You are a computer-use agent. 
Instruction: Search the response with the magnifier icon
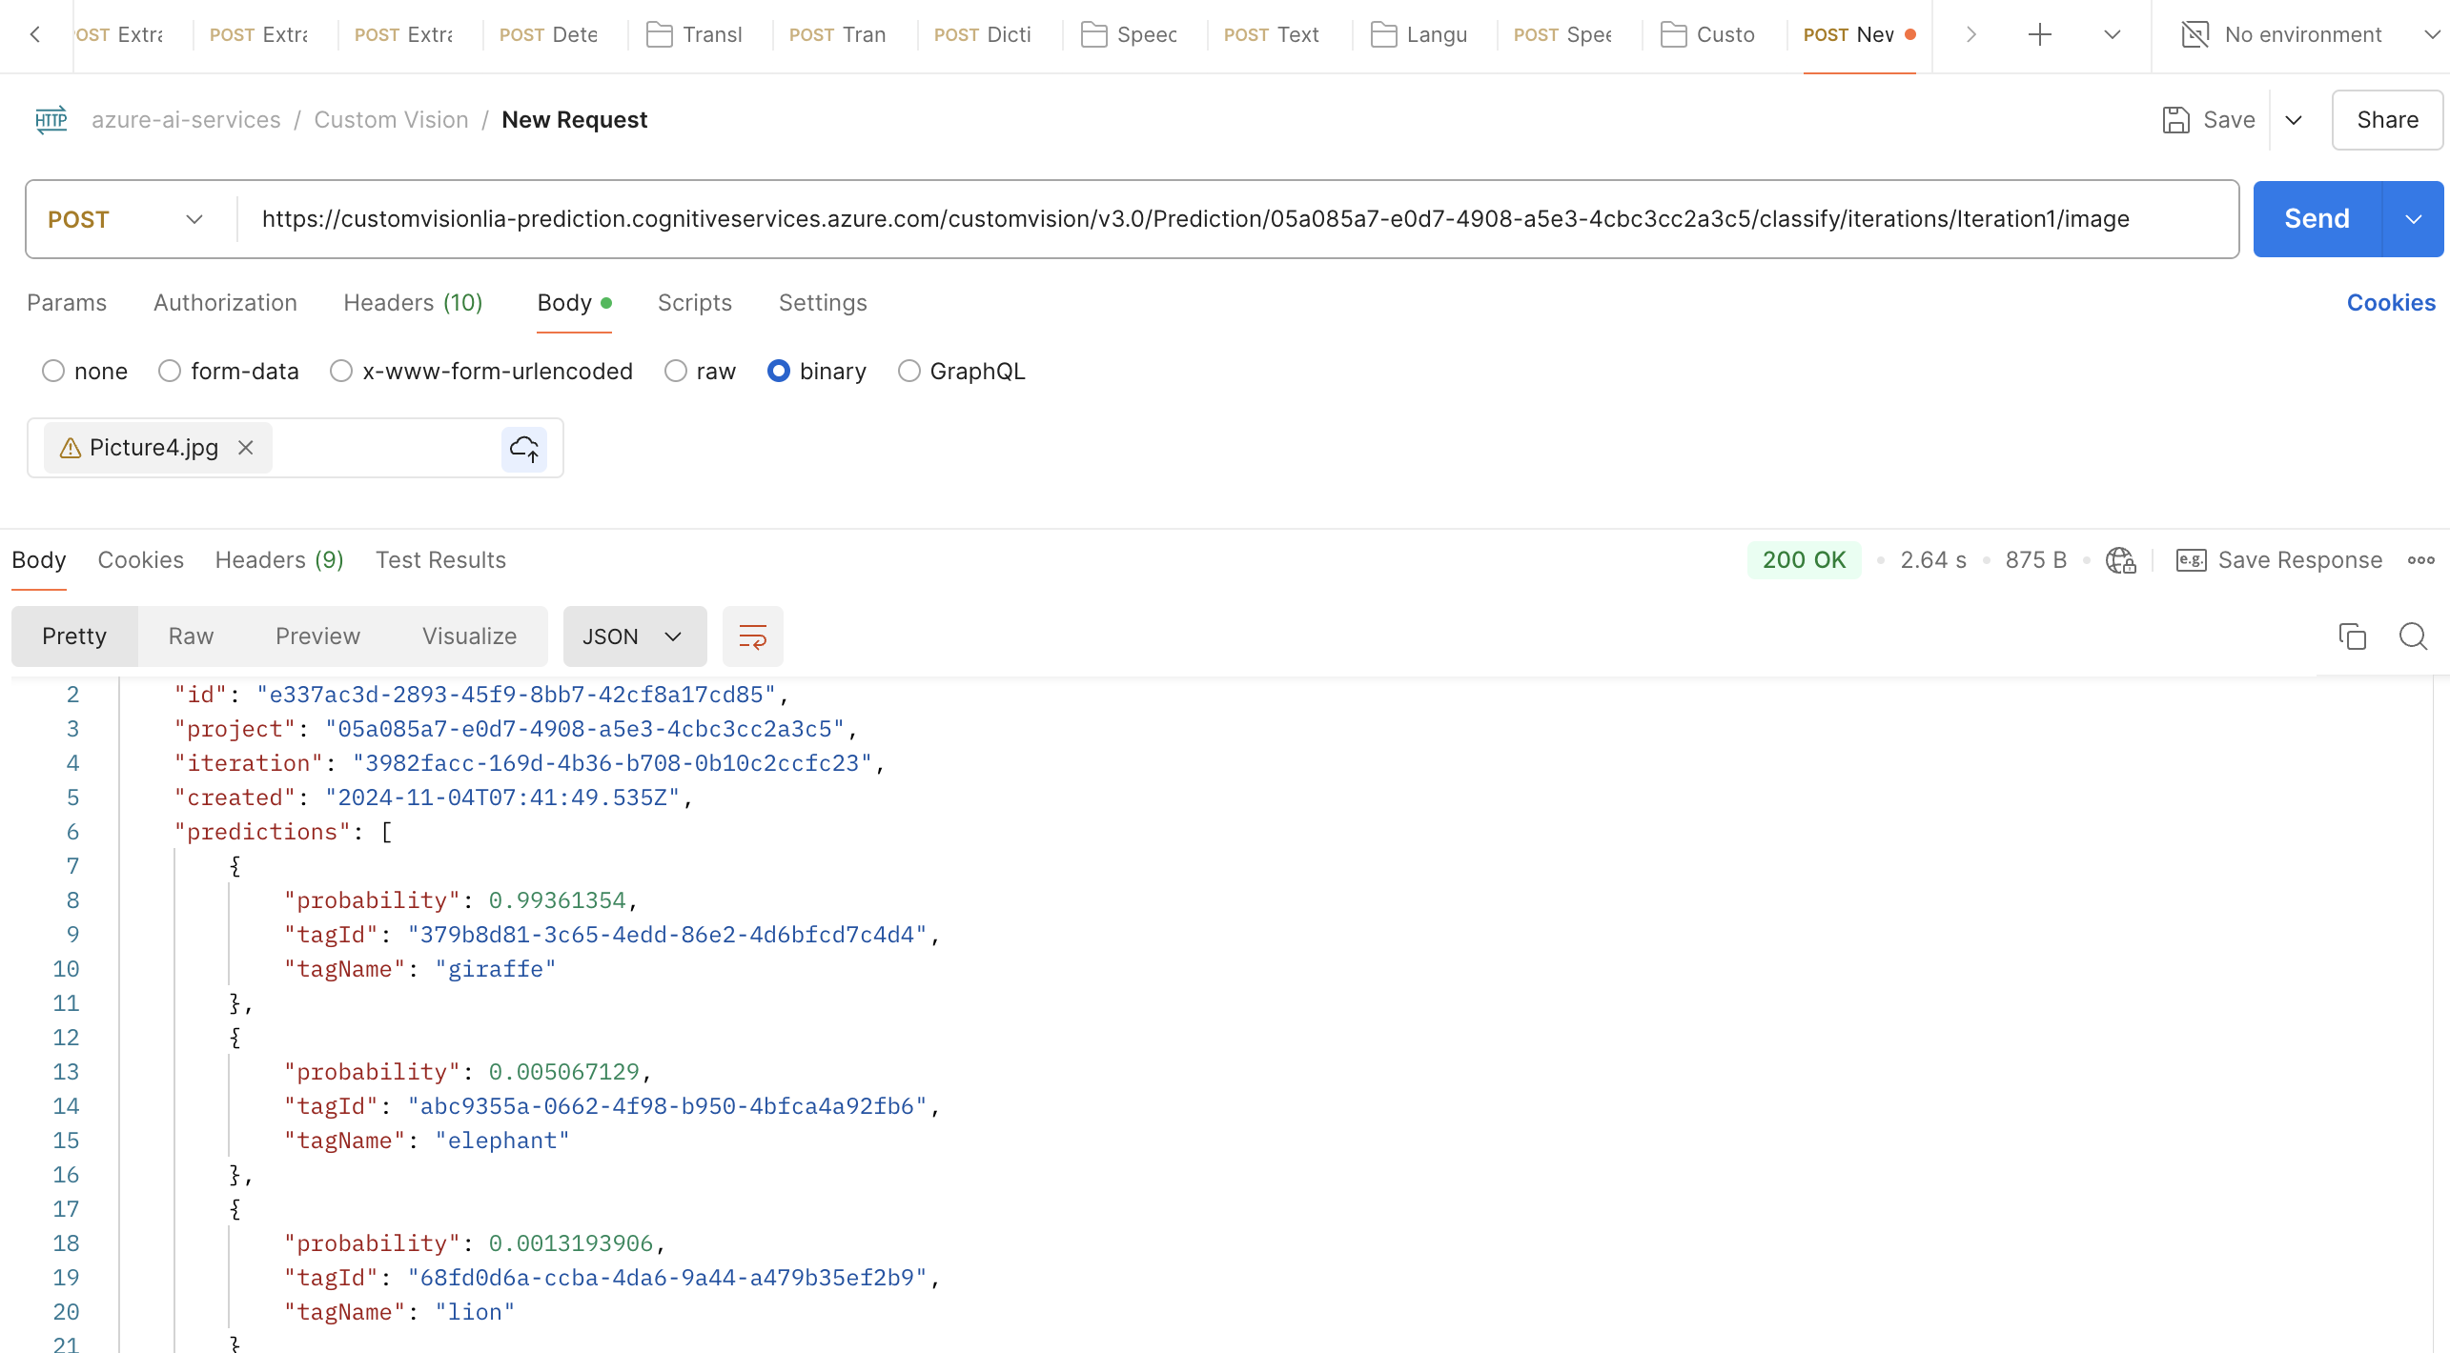click(x=2413, y=636)
